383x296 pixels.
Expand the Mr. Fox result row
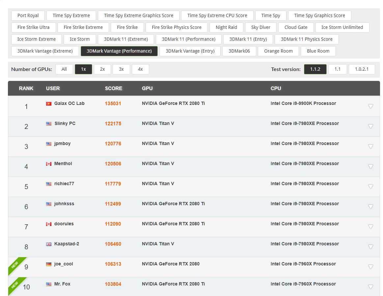coord(370,287)
